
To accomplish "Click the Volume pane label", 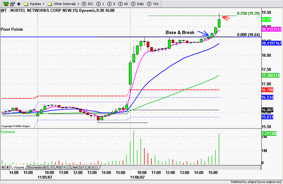I will [x=8, y=132].
